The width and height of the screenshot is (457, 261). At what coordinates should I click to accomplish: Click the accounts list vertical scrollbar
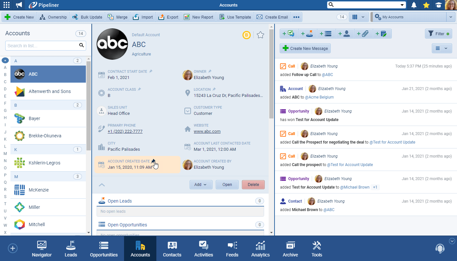coord(88,104)
